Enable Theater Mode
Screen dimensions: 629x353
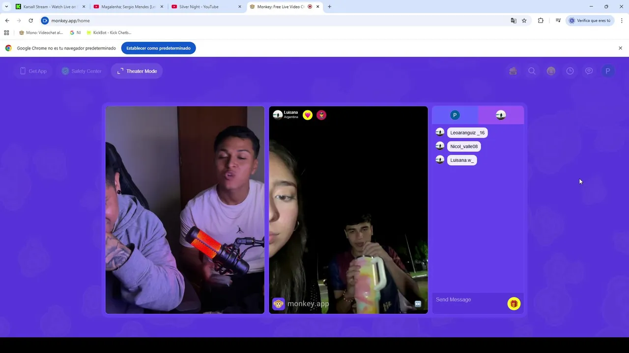click(x=137, y=71)
